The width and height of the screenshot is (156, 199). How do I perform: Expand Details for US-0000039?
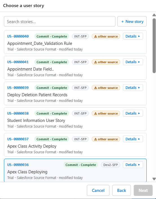pyautogui.click(x=133, y=88)
